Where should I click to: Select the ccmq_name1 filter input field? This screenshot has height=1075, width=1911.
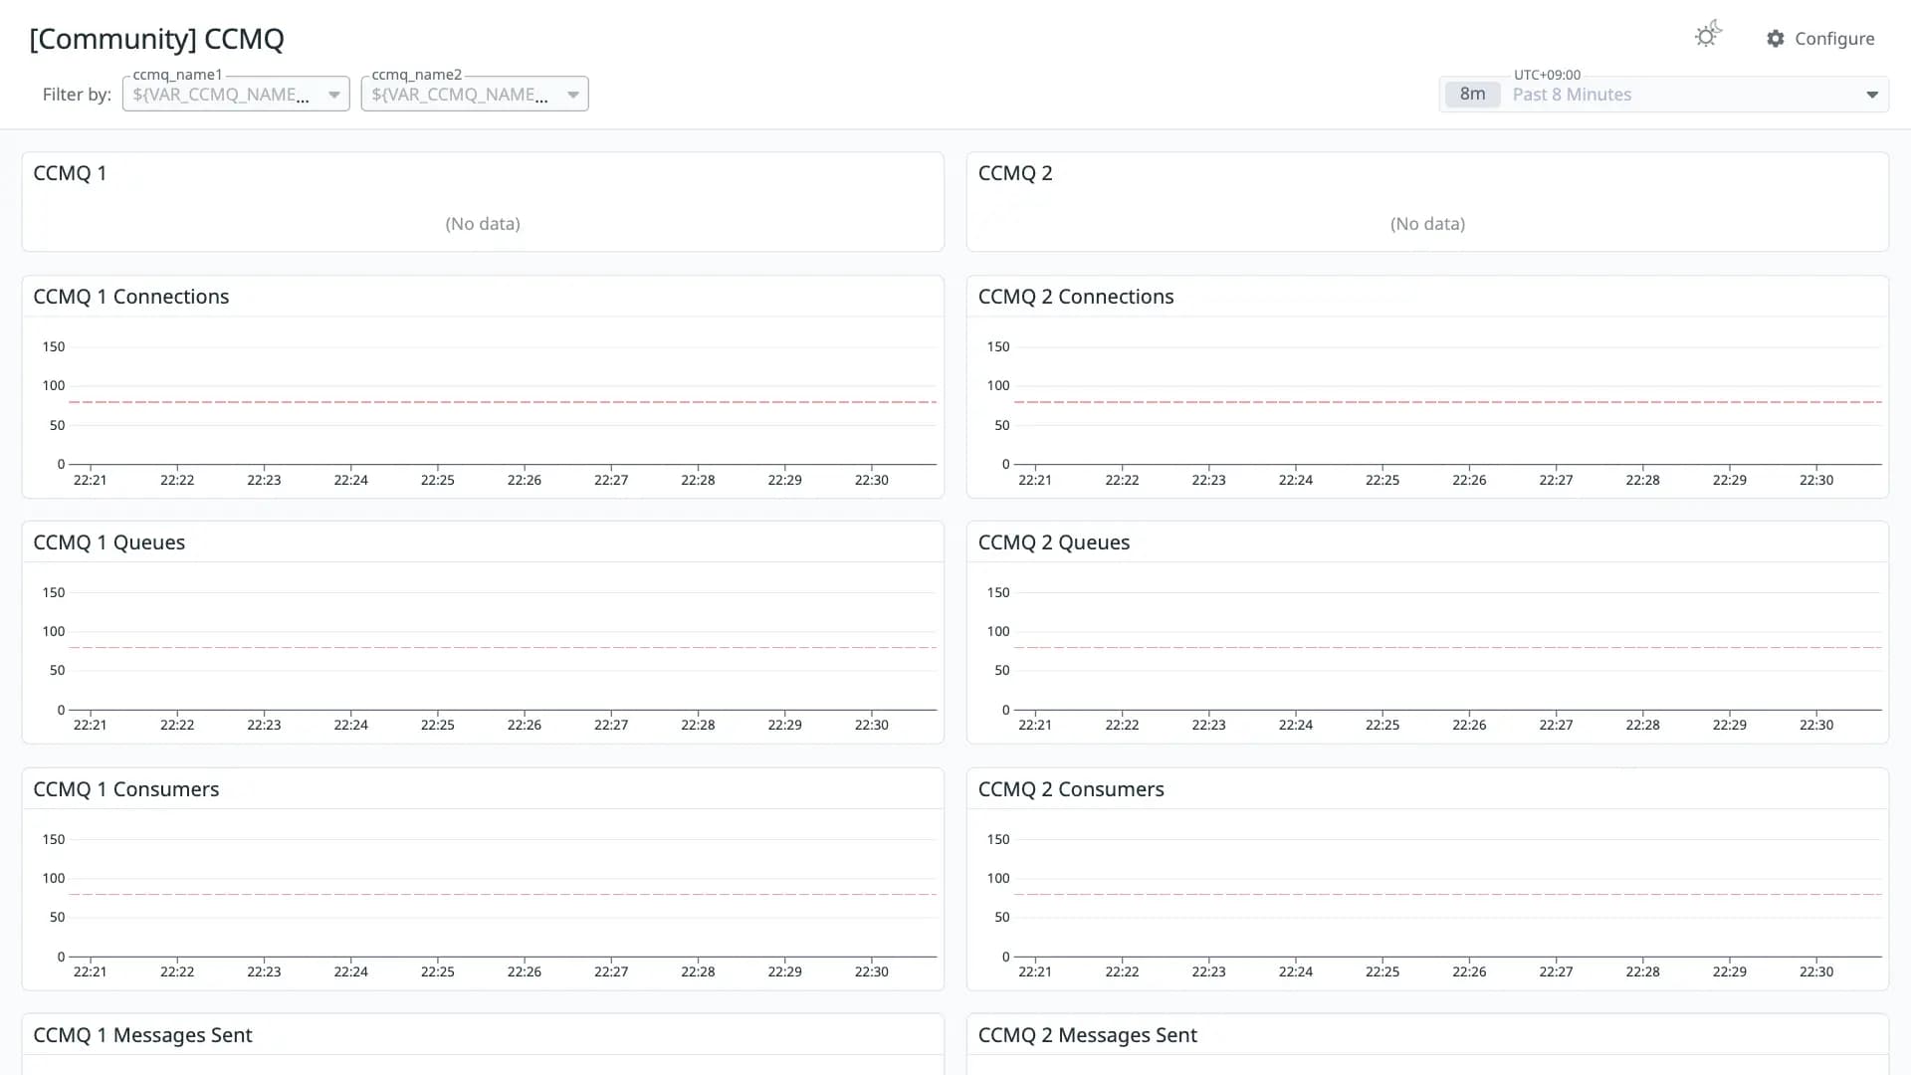[x=236, y=94]
